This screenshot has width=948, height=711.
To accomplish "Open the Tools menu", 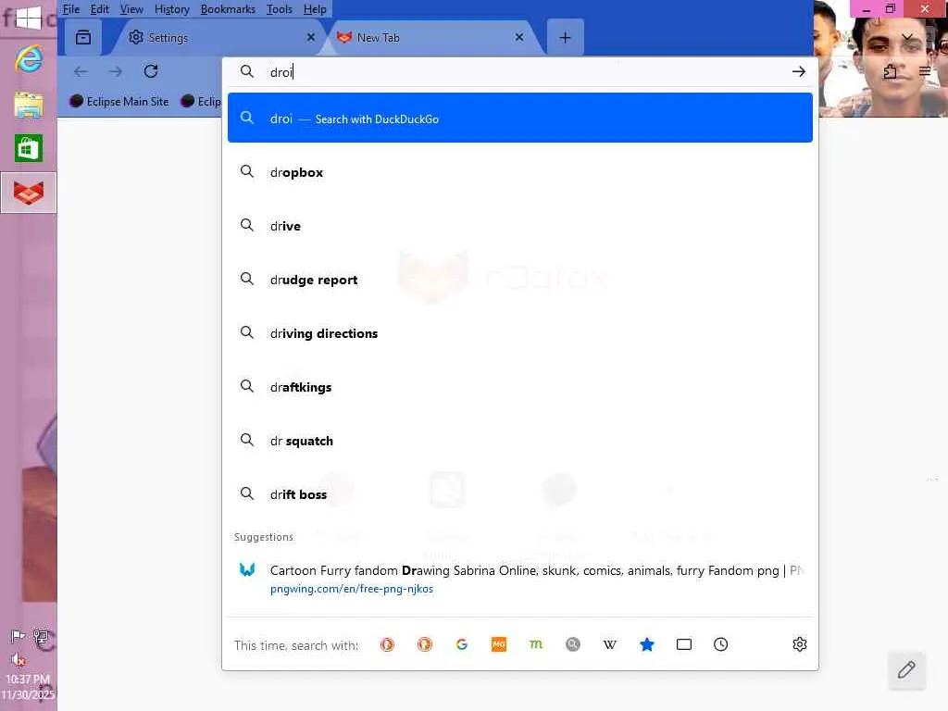I will click(x=280, y=9).
